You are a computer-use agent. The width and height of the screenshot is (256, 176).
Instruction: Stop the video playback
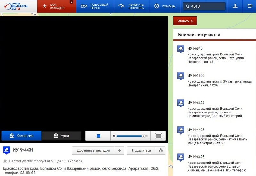pyautogui.click(x=98, y=136)
